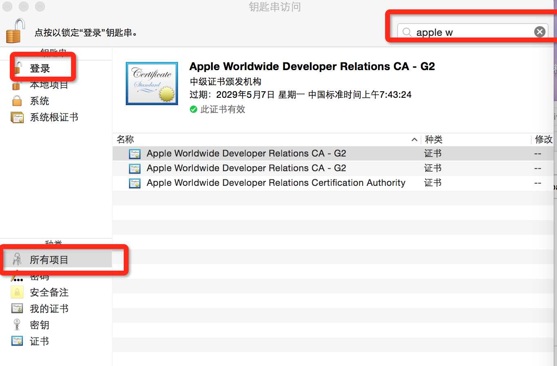557x366 pixels.
Task: Click the 中级证书颁发机构 label
Action: click(225, 81)
